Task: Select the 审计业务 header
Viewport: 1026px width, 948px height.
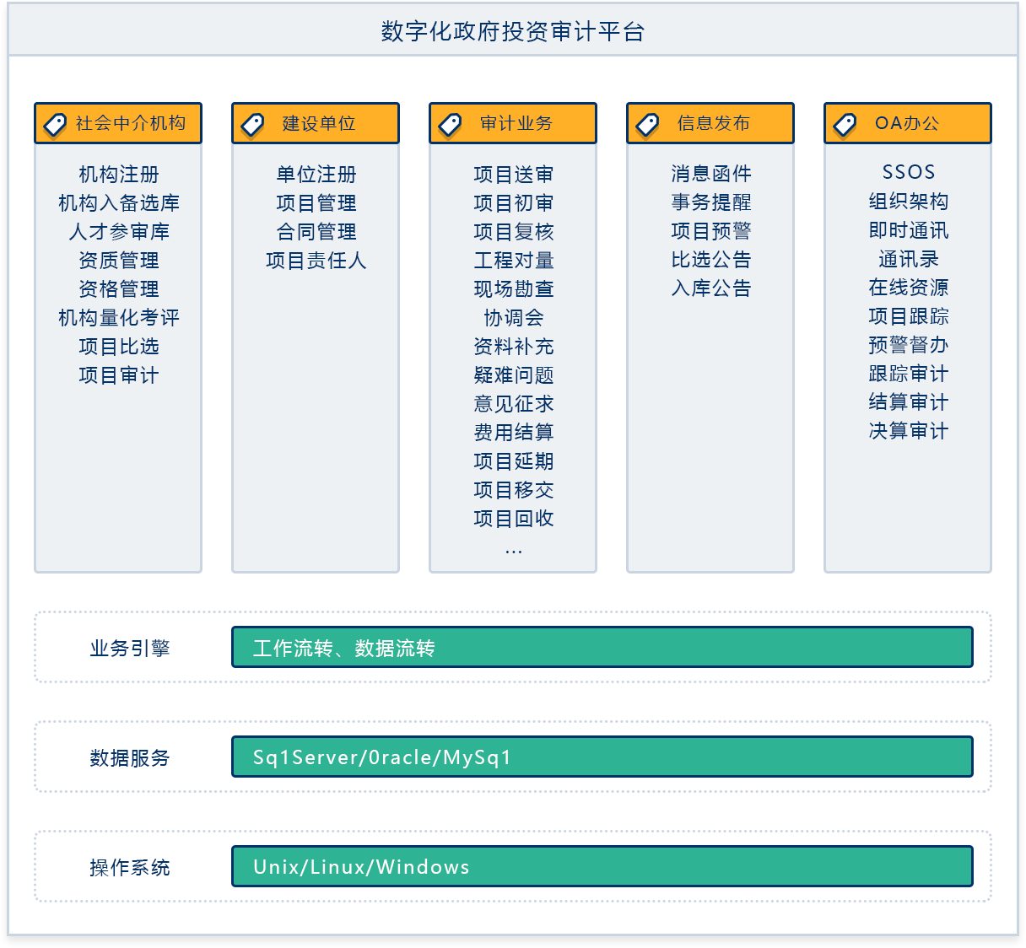Action: [x=513, y=123]
